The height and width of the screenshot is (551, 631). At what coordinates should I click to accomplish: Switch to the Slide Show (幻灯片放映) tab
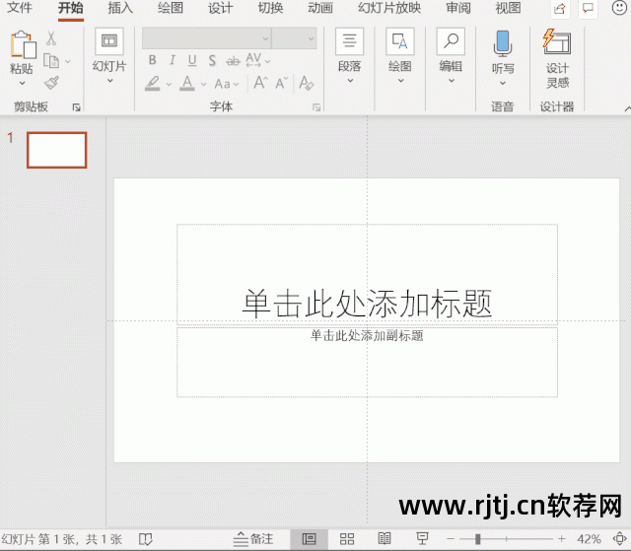(389, 7)
